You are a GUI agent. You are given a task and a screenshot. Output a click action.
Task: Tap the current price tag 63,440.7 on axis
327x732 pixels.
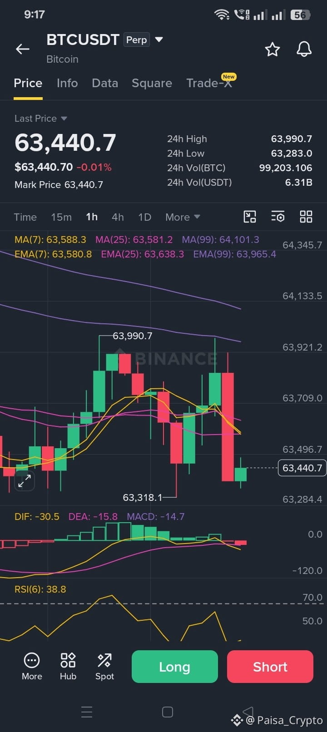click(302, 468)
